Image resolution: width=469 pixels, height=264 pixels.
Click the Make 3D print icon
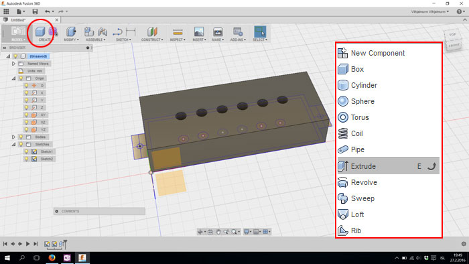coord(218,31)
